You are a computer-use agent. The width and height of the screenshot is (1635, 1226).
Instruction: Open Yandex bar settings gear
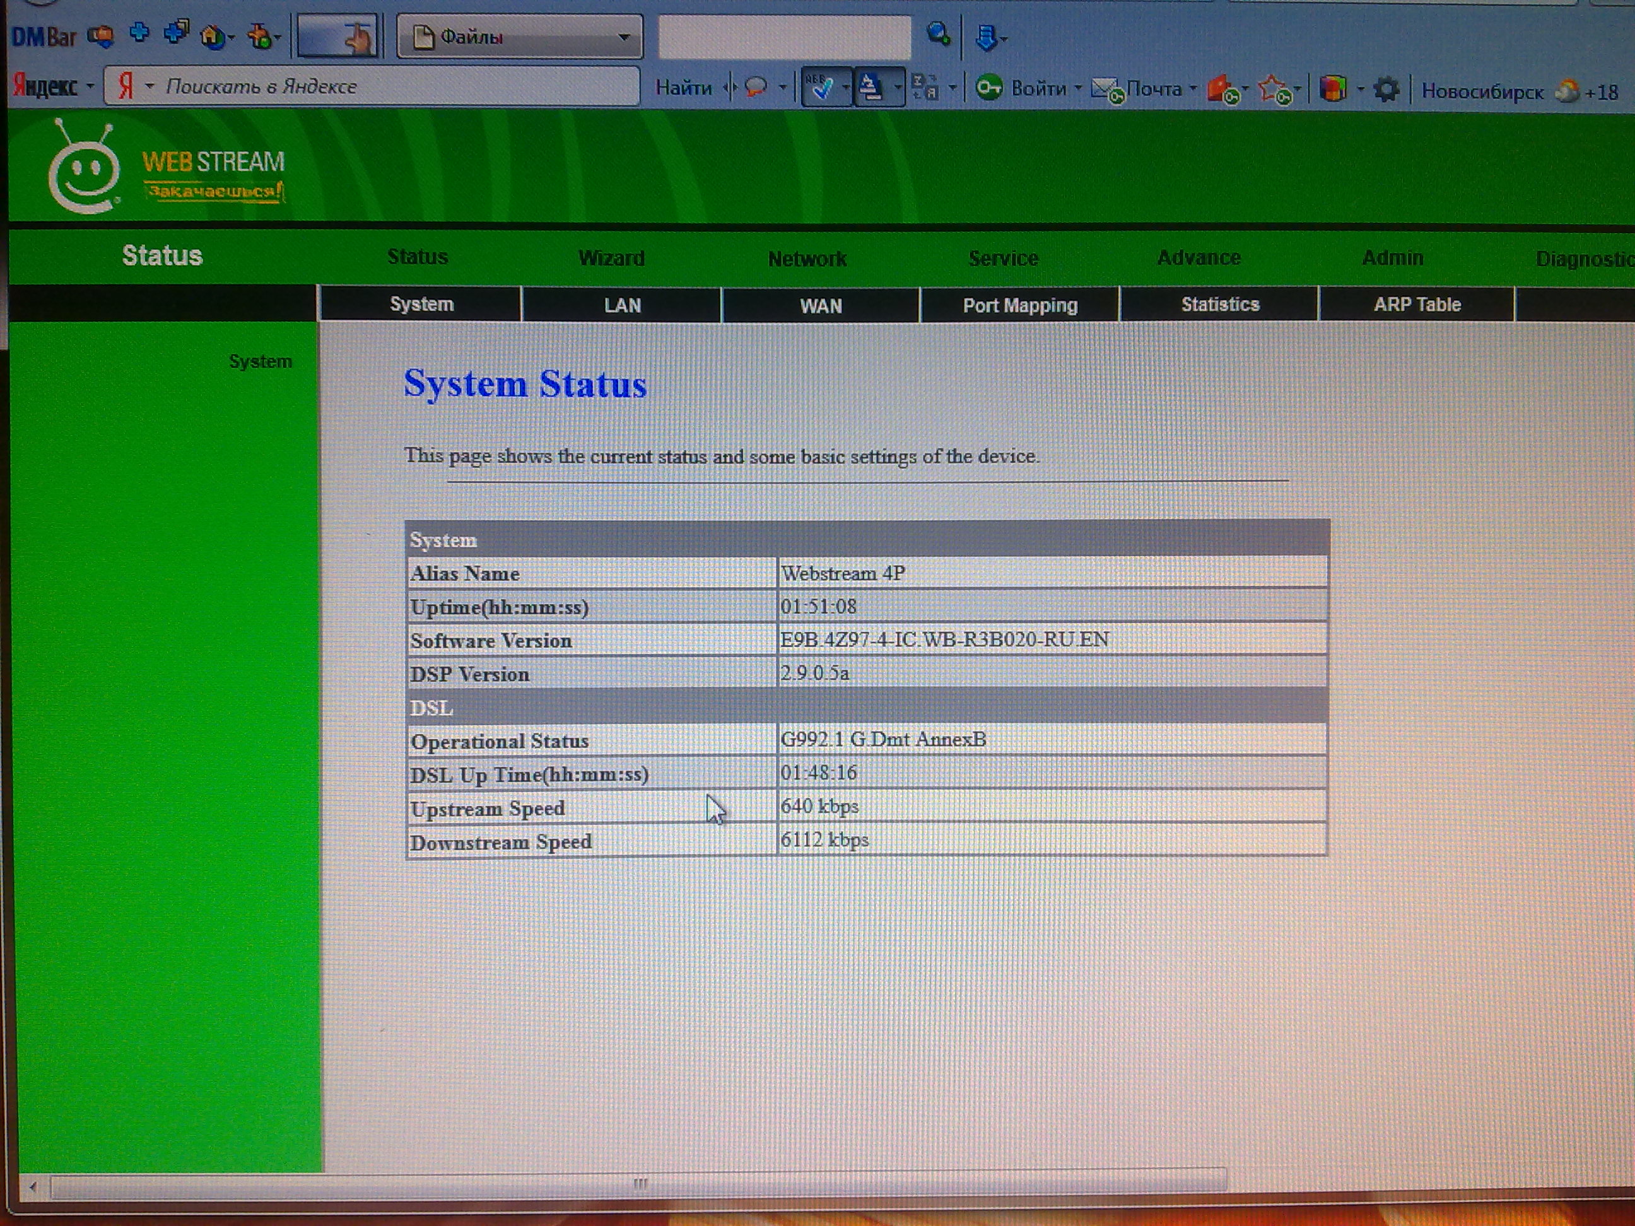coord(1386,91)
